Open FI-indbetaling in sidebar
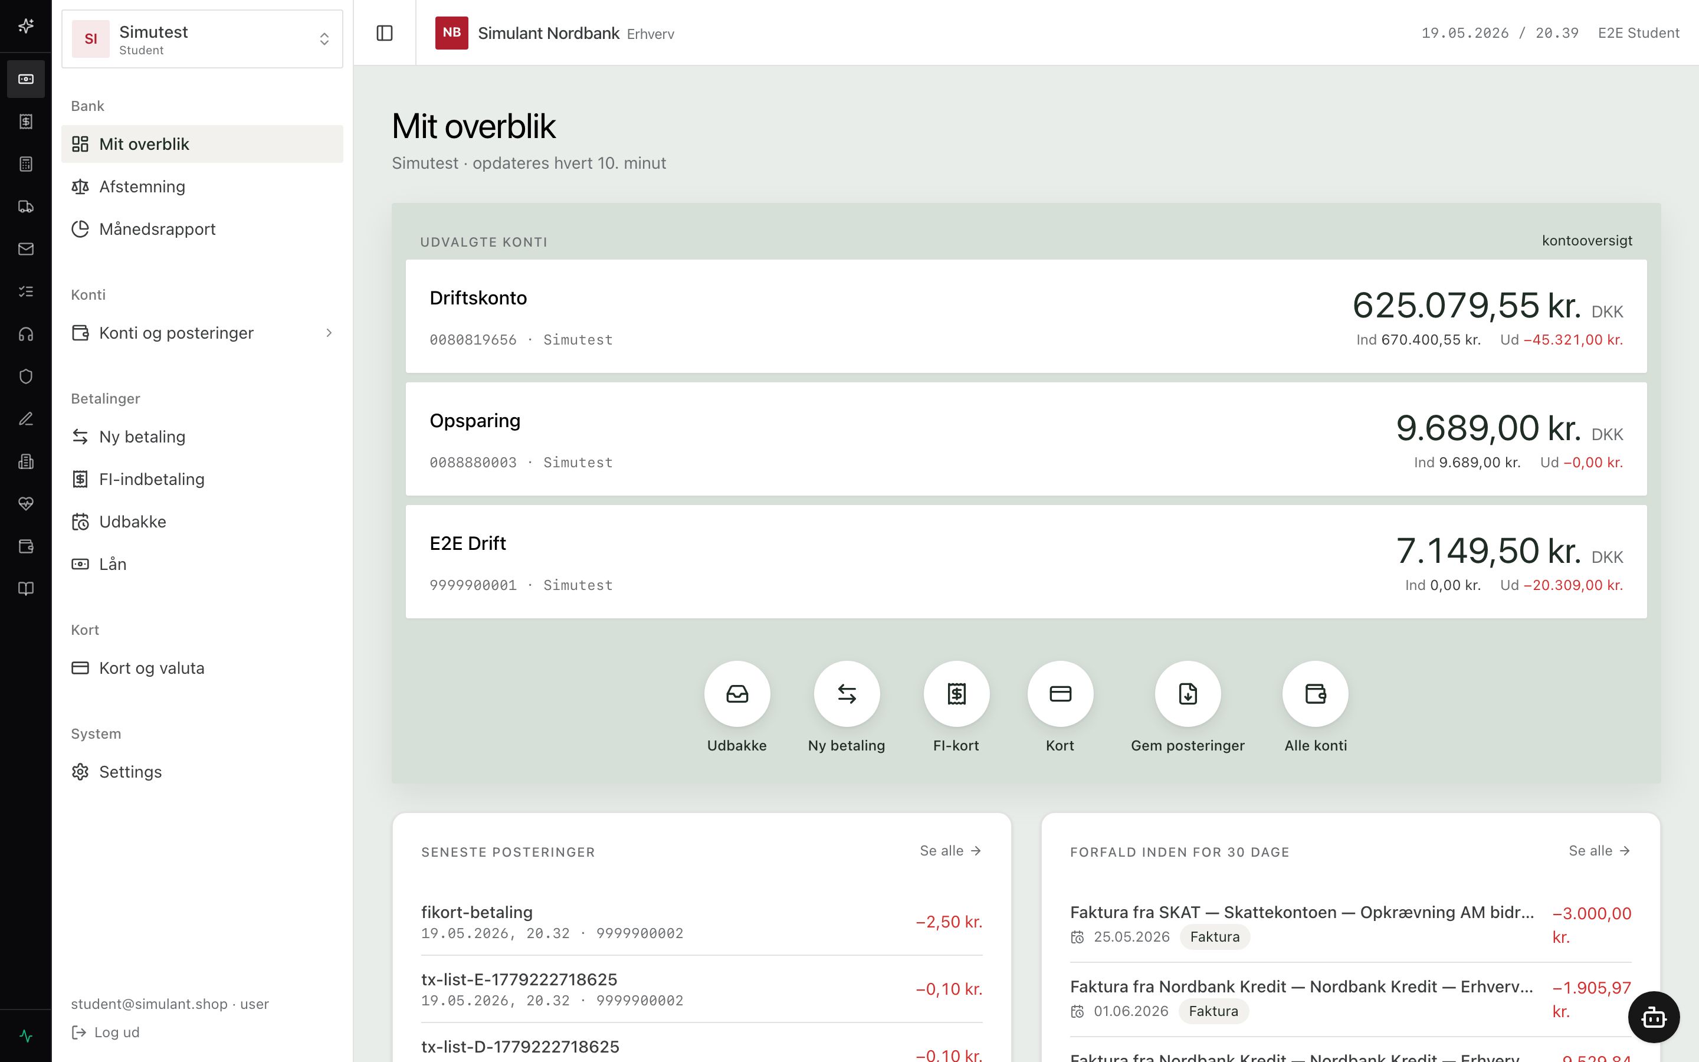 click(202, 479)
